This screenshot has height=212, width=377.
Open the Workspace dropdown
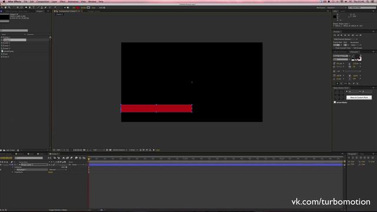click(x=336, y=8)
